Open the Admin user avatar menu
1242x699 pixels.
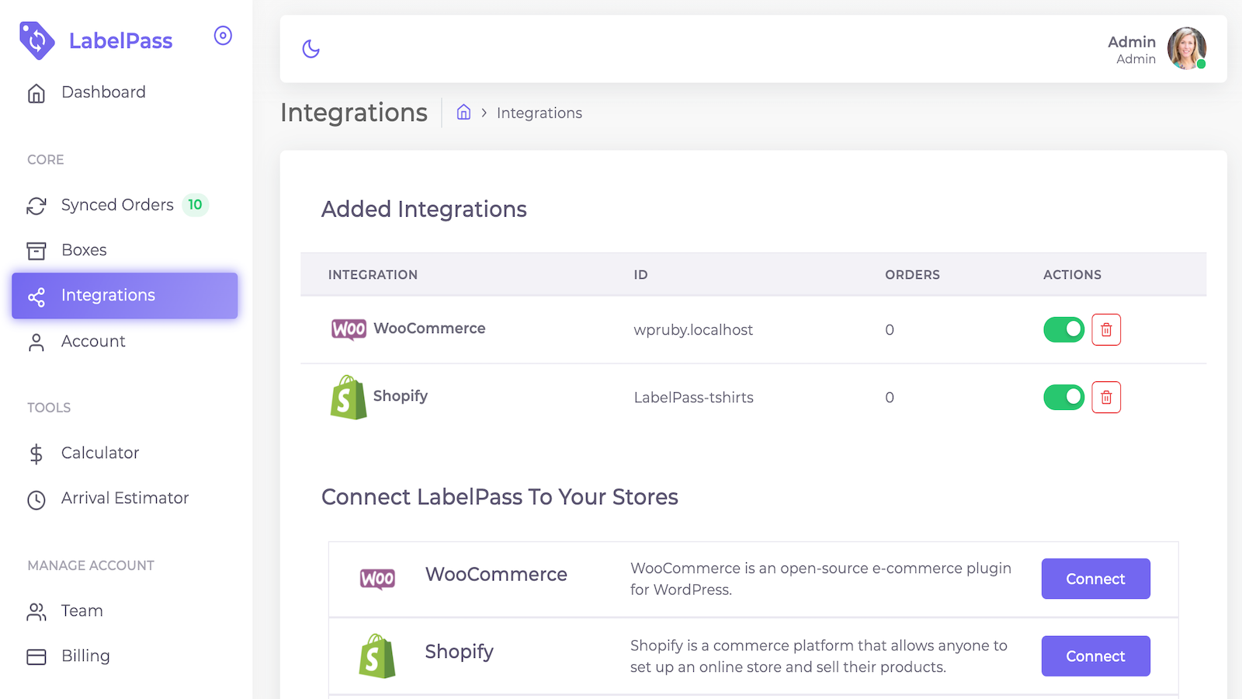(1187, 48)
